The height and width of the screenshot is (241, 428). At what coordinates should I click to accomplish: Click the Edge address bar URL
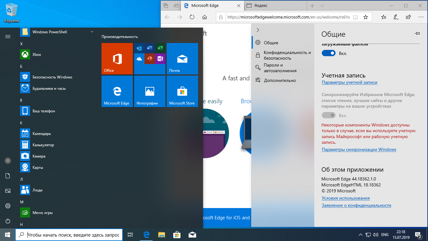click(x=288, y=17)
